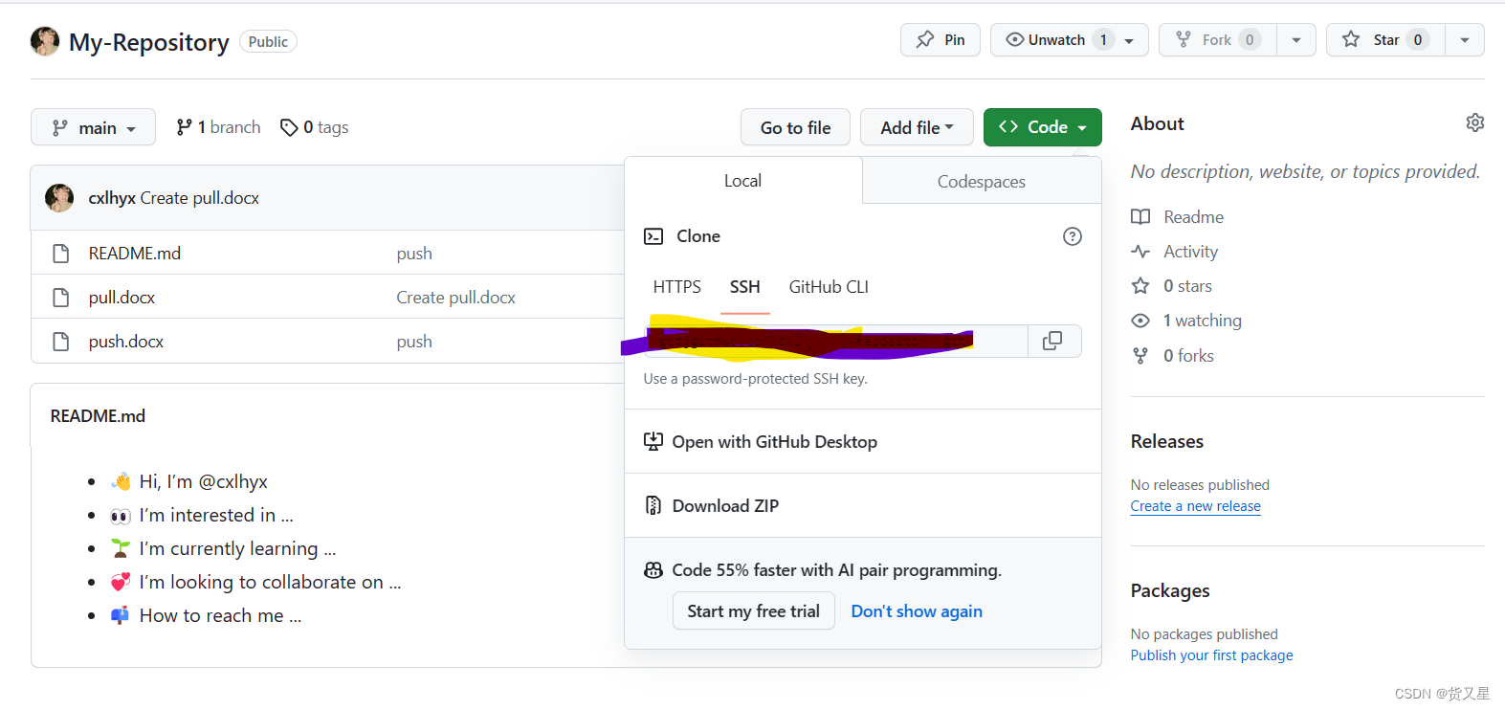1505x710 pixels.
Task: Open the 1 watching link
Action: coord(1203,321)
